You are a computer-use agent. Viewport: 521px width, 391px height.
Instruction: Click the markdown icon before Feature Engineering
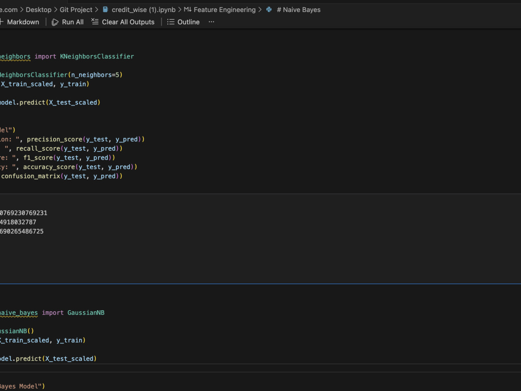click(x=188, y=9)
